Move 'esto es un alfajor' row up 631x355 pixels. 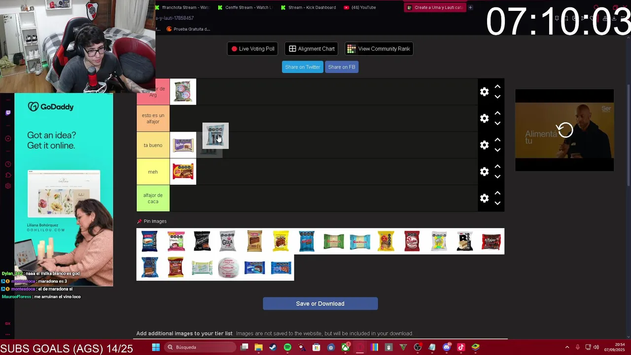(497, 113)
